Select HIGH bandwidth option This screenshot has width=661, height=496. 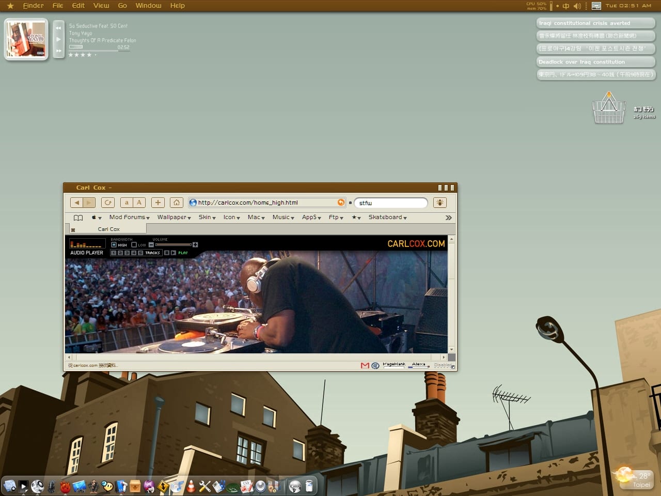click(114, 245)
